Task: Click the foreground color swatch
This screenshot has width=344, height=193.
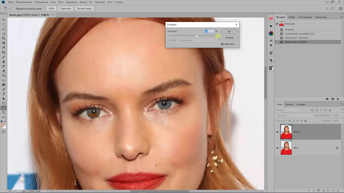Action: (x=3, y=125)
